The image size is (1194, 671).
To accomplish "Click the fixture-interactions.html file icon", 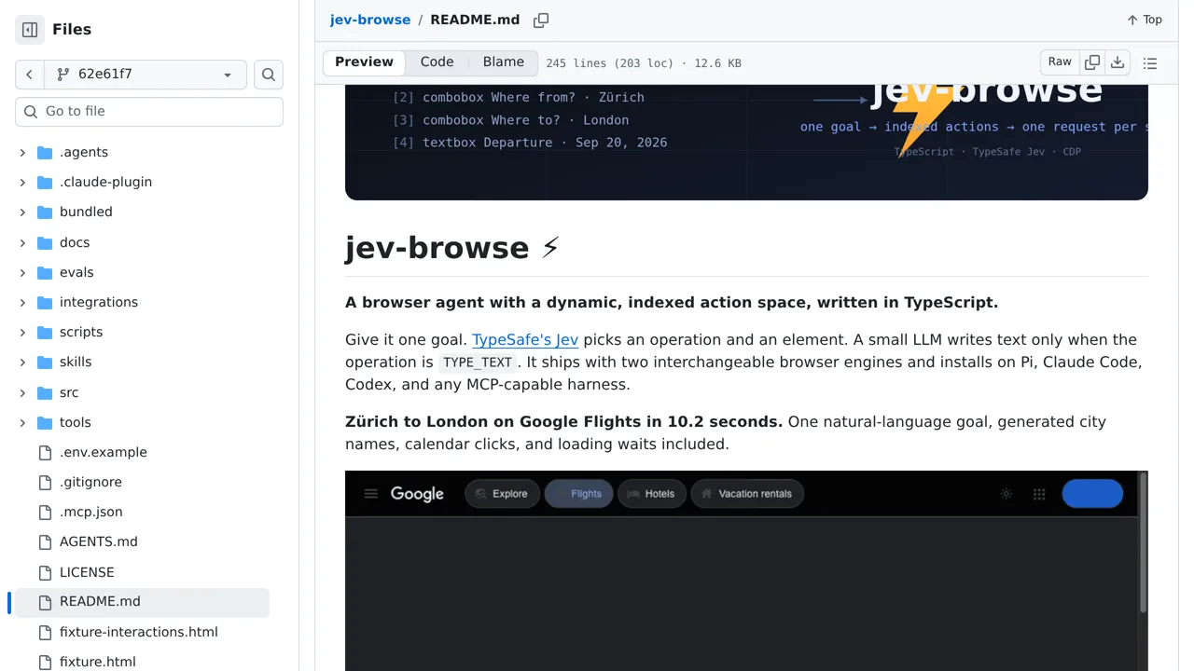I will pos(45,632).
